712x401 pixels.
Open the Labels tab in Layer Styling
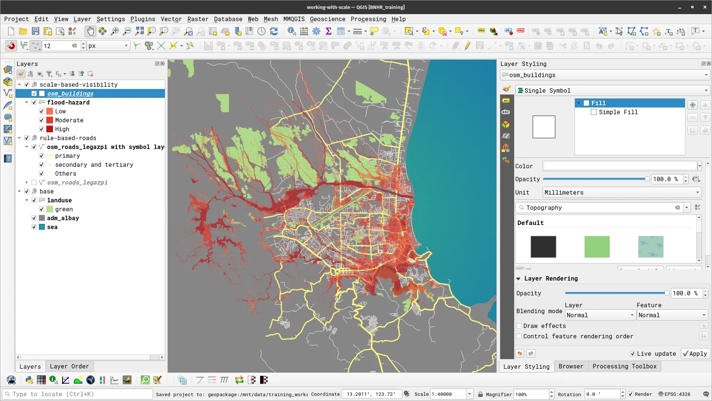(506, 100)
